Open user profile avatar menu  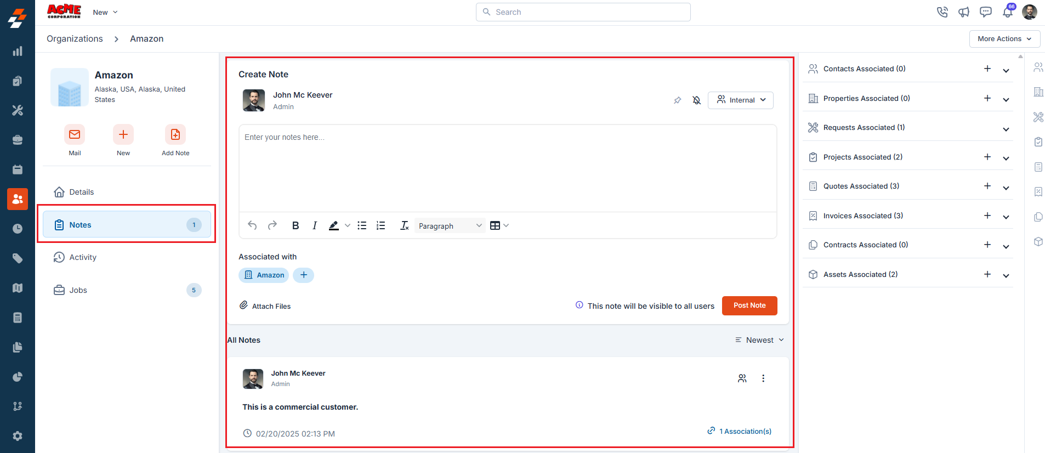click(x=1030, y=12)
